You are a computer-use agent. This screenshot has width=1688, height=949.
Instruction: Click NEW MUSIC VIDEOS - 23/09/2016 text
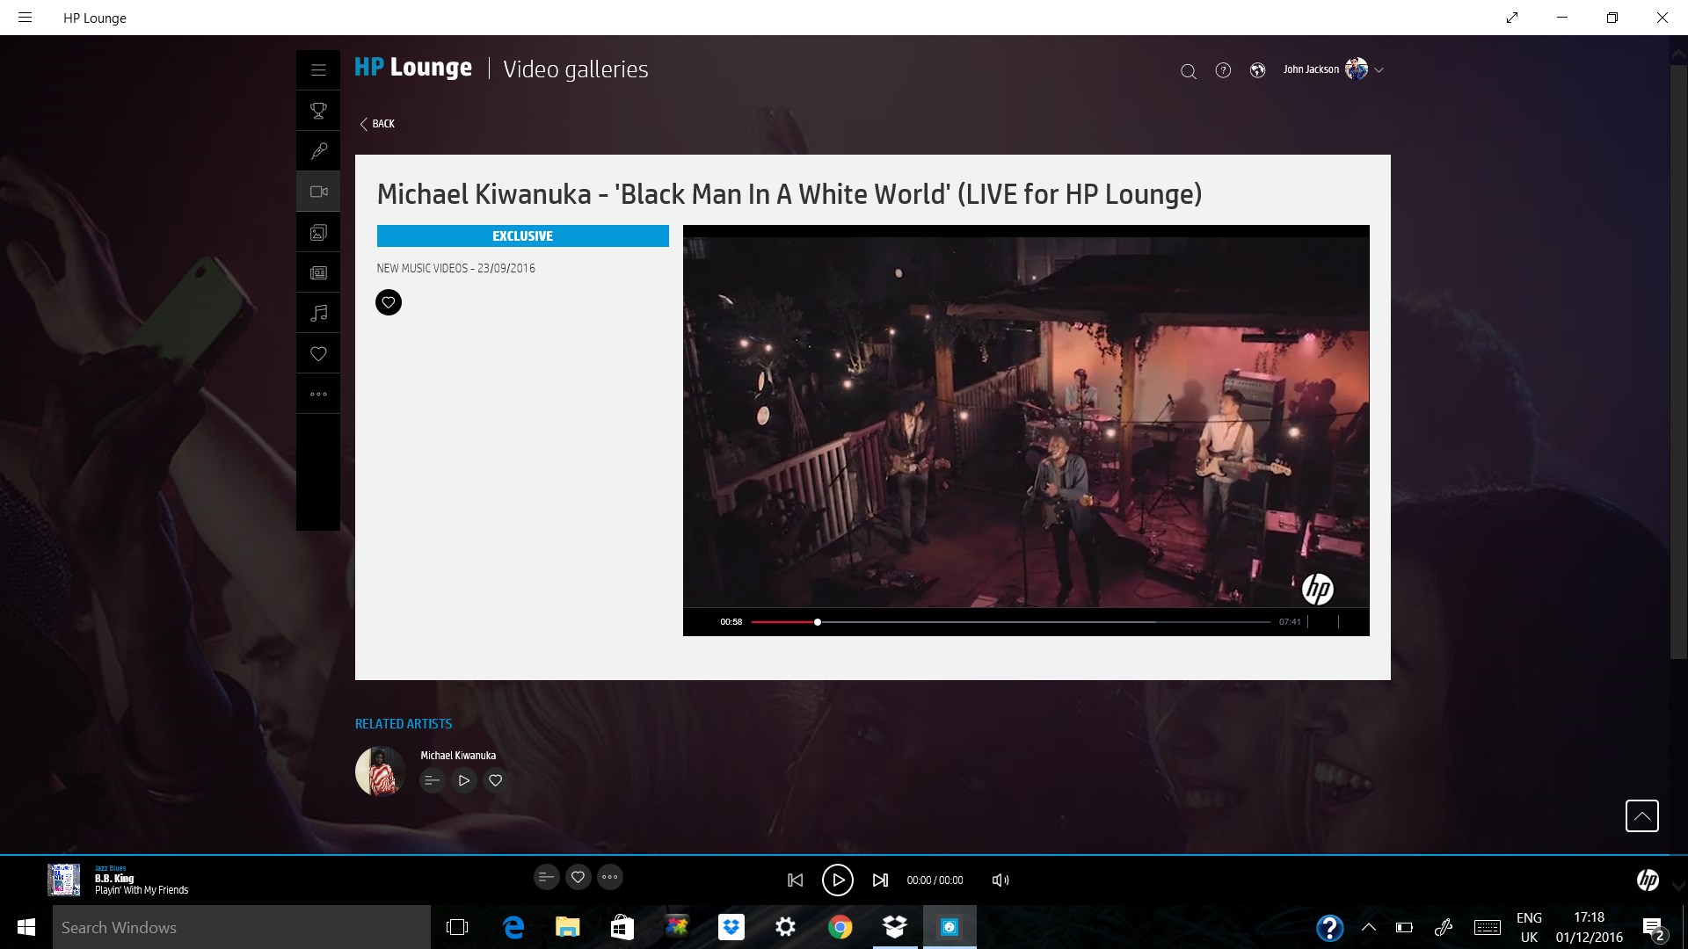(455, 268)
